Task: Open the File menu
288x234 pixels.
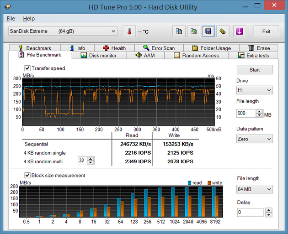Action: 11,19
